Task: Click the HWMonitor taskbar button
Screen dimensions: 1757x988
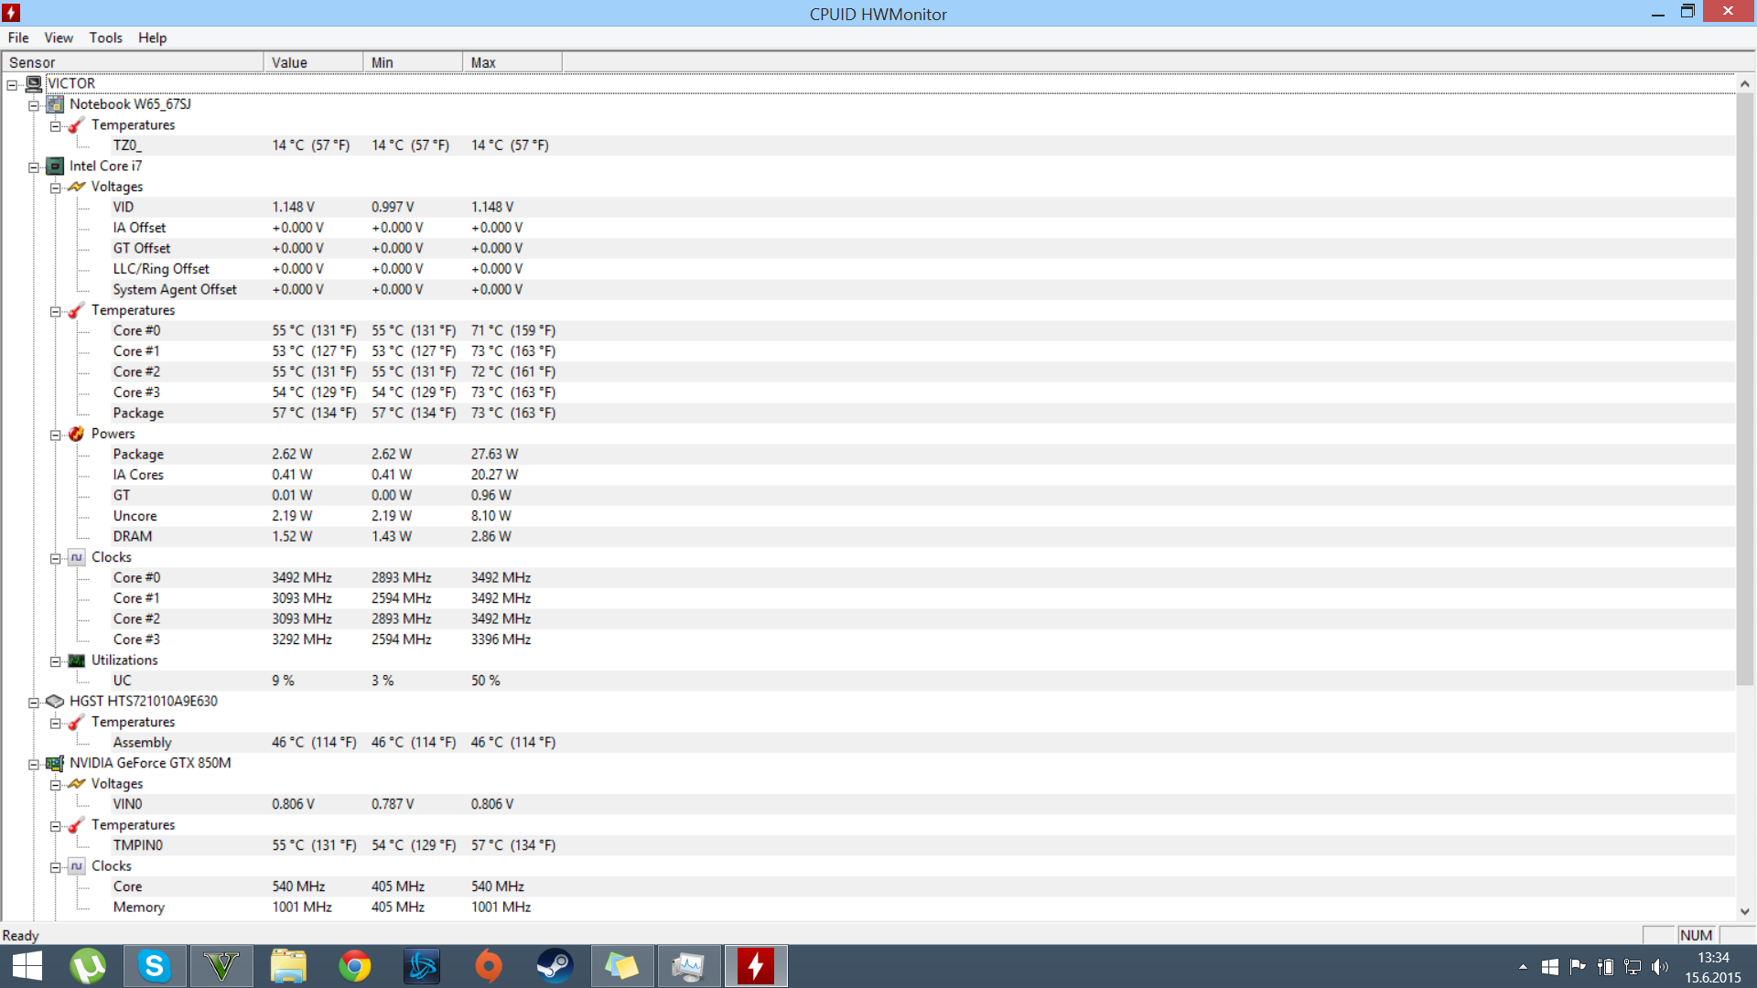Action: click(x=756, y=966)
